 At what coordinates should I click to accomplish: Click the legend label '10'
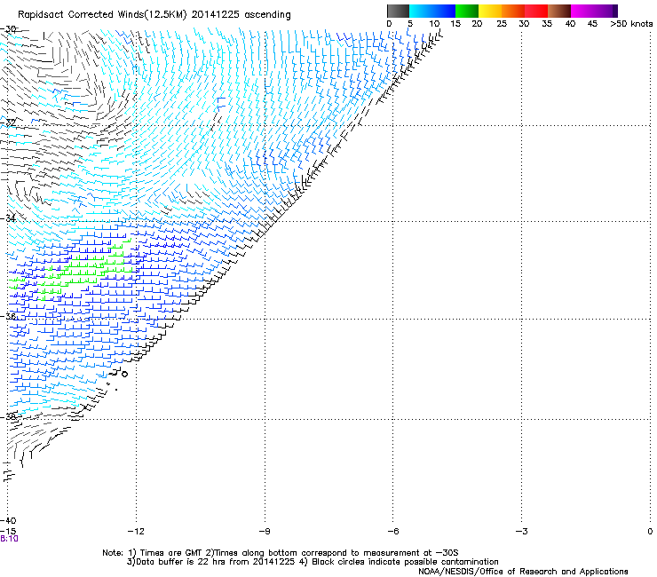click(434, 24)
